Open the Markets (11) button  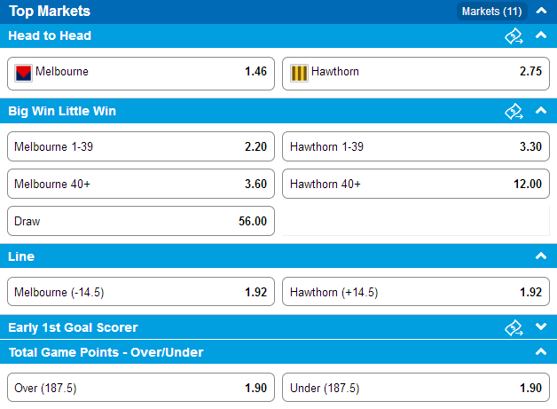tap(491, 12)
